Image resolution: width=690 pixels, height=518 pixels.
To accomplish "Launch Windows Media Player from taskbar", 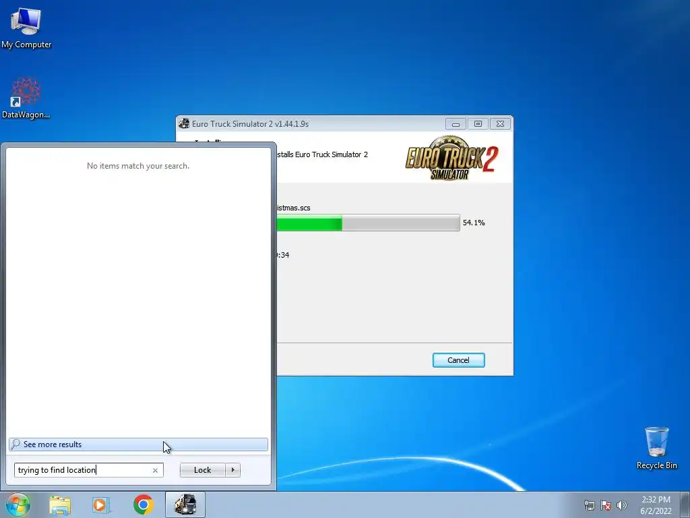I will point(101,505).
